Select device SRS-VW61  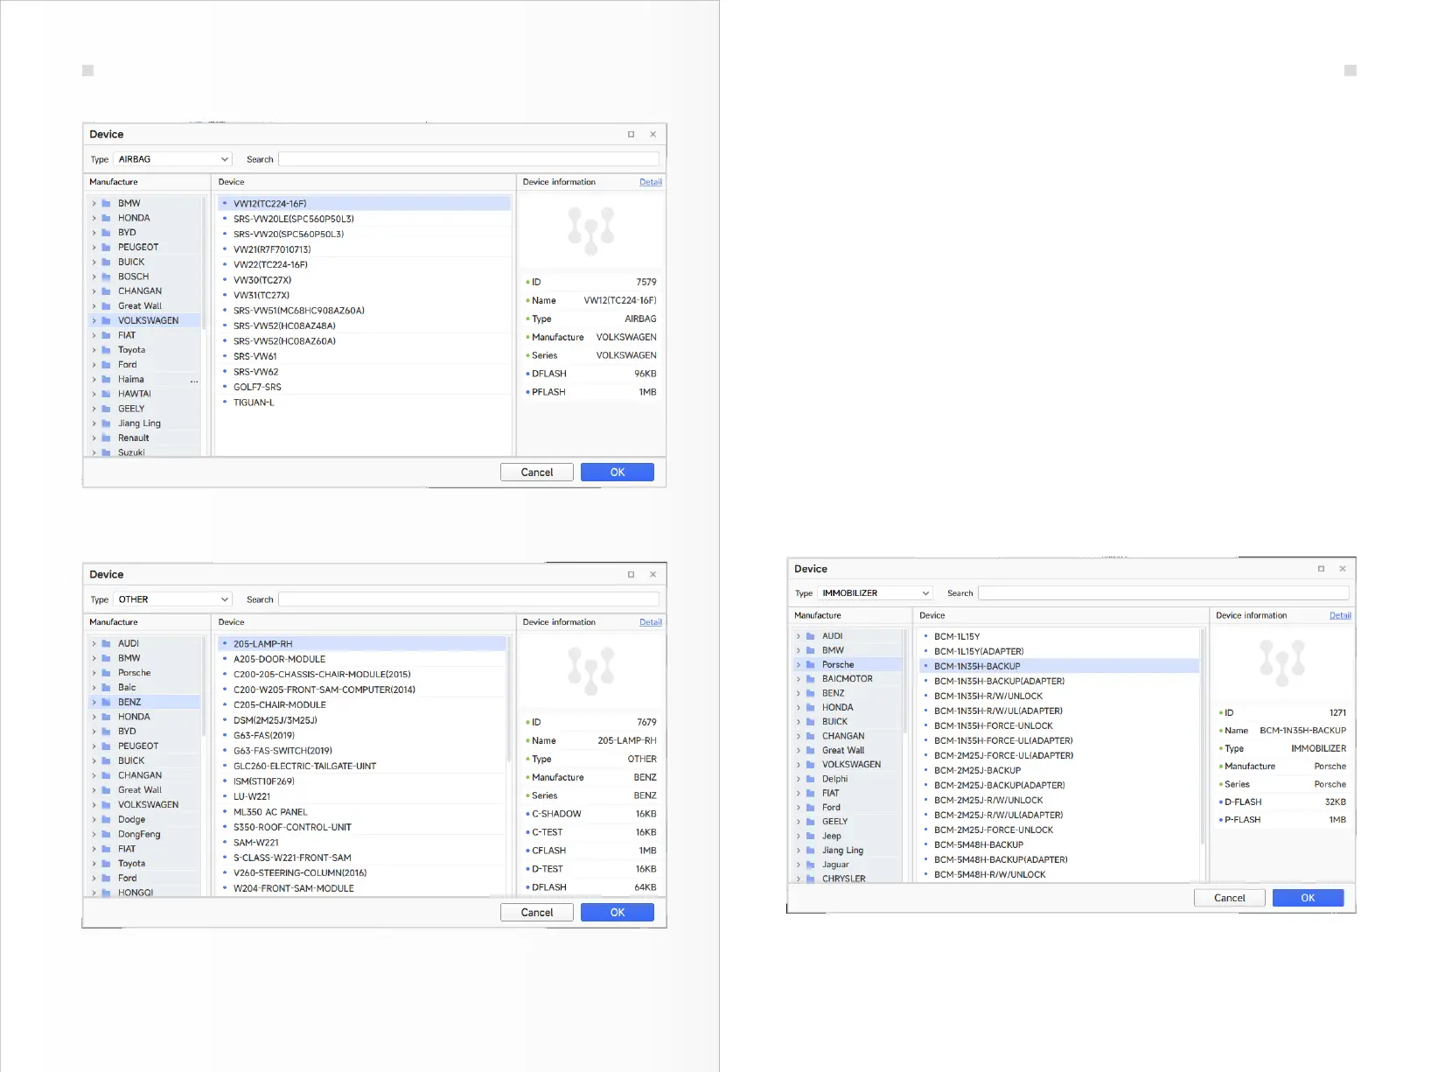[364, 356]
